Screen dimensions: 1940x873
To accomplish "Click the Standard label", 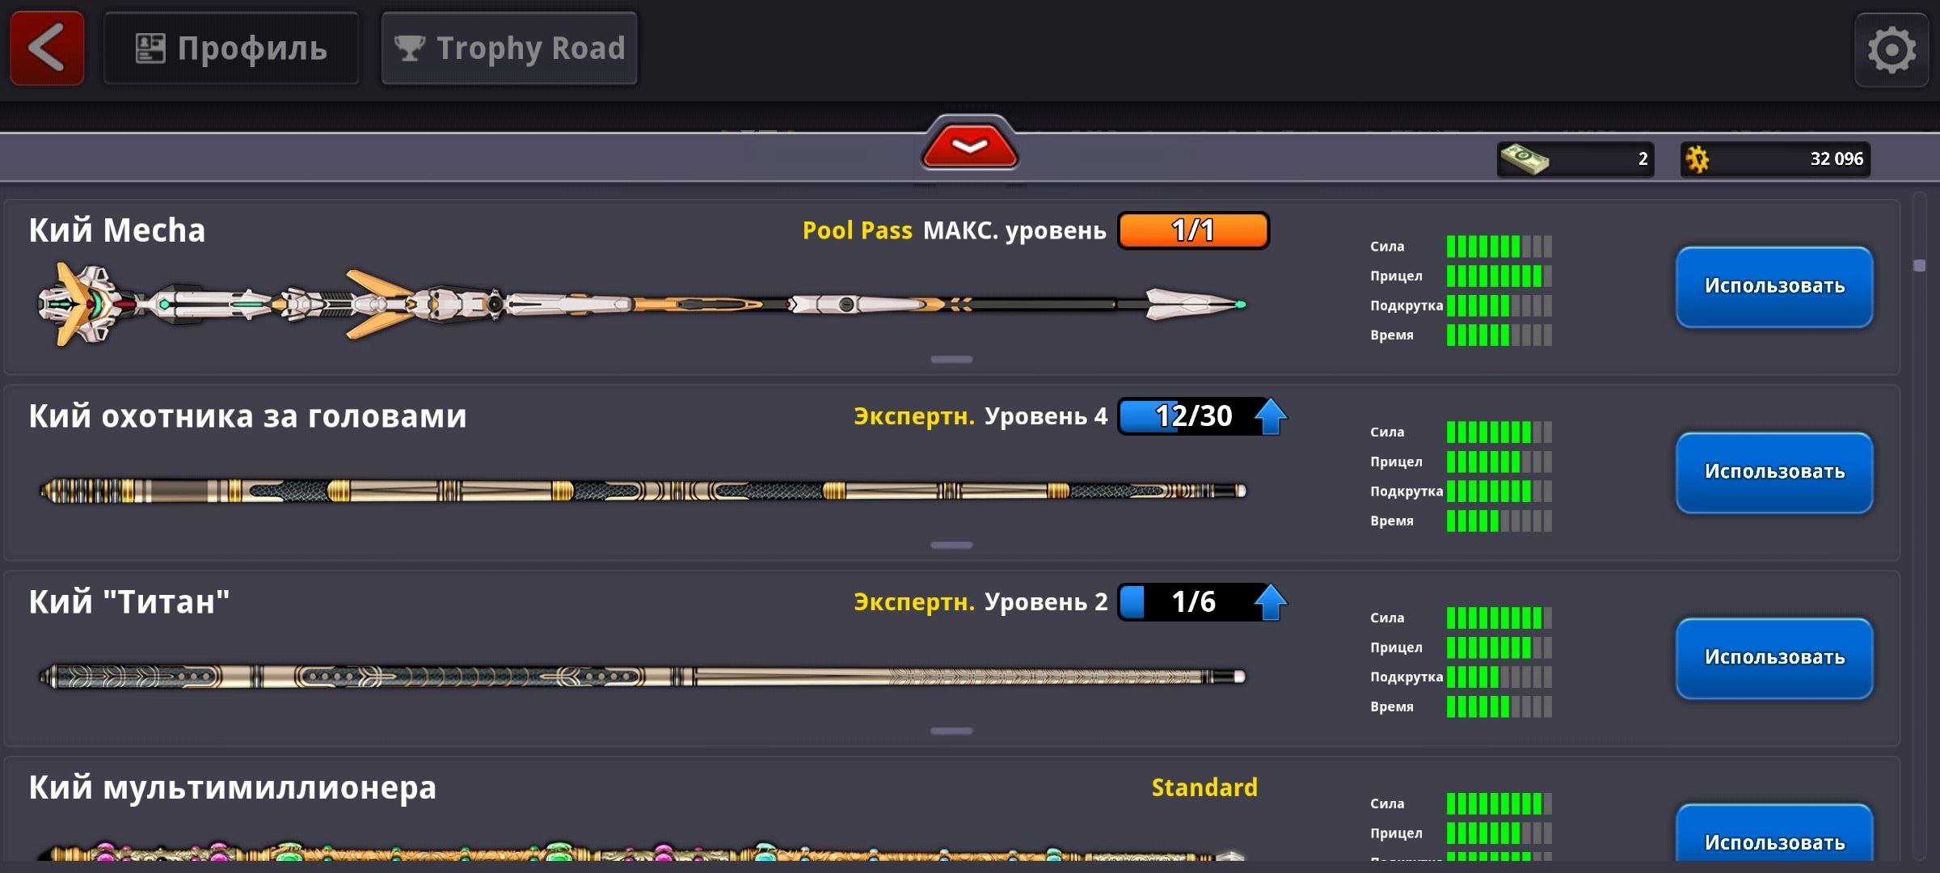I will (1204, 787).
